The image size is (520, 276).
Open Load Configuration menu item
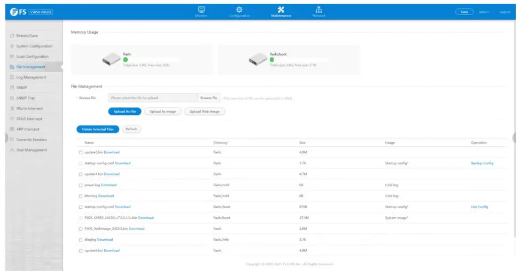(32, 57)
